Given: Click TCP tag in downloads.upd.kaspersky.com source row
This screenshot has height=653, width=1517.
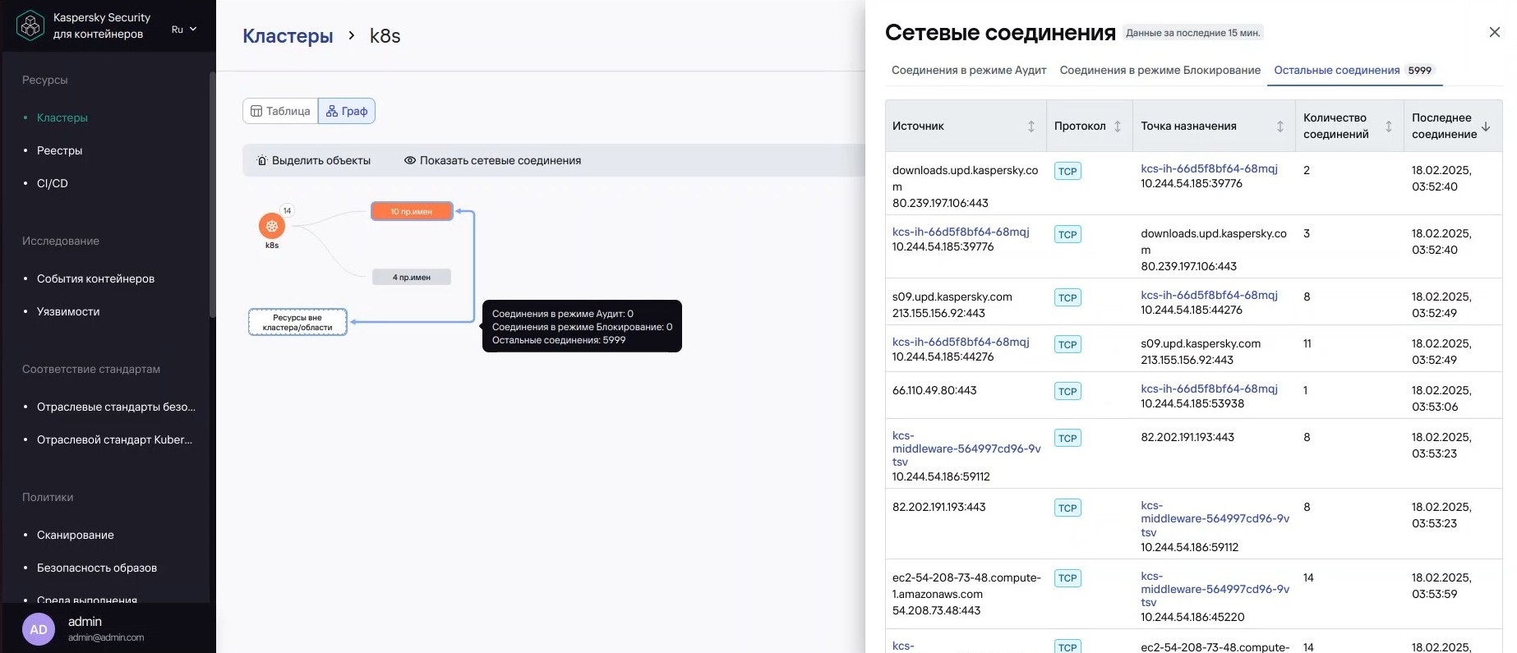Looking at the screenshot, I should click(1067, 172).
